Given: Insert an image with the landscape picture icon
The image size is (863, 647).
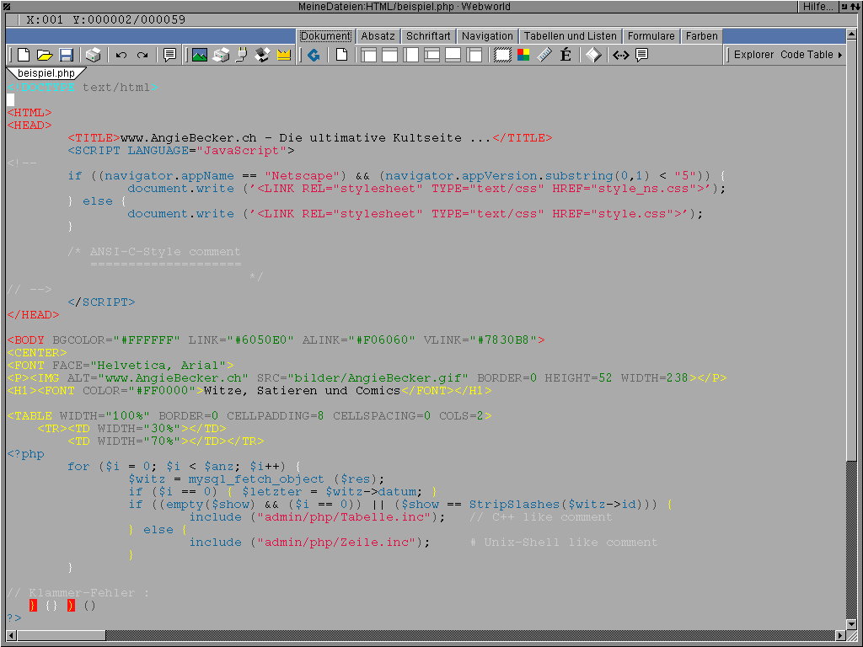Looking at the screenshot, I should point(199,55).
